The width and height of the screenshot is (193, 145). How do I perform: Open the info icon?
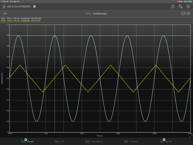click(x=188, y=6)
